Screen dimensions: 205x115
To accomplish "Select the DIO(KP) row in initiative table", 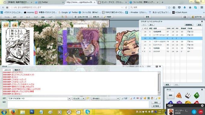I will (x=172, y=51).
